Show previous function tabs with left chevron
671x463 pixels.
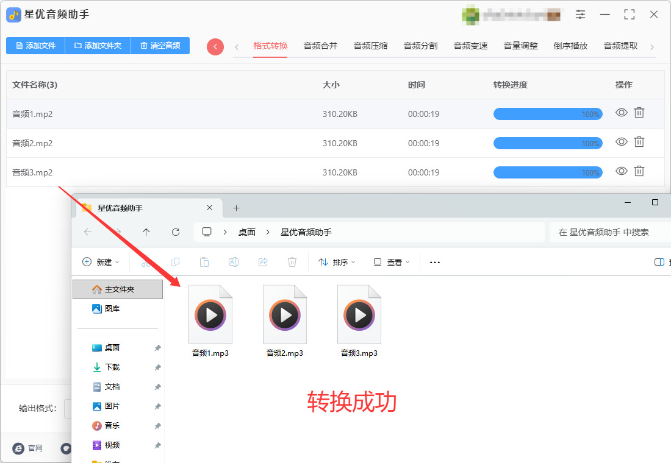pos(237,47)
